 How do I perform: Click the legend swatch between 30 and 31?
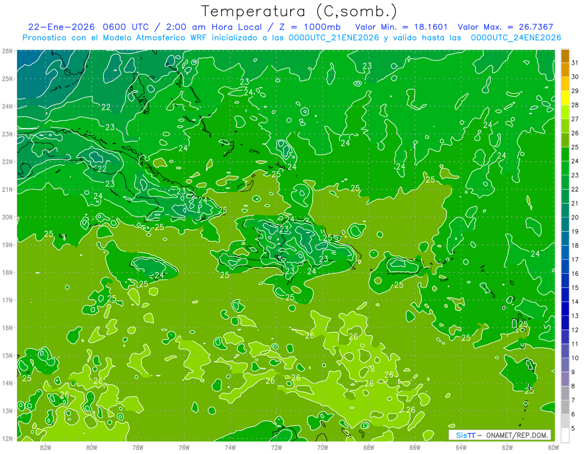coord(565,70)
